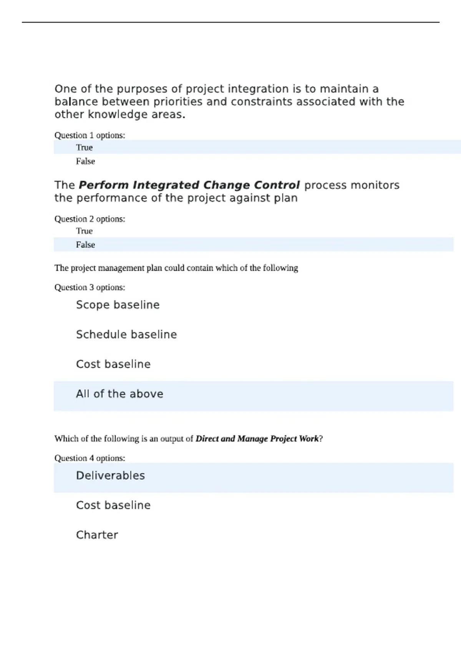
Task: Click the 'Question 2 options:' label
Action: point(90,219)
